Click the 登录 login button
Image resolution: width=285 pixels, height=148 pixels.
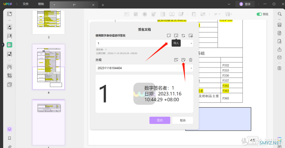245,4
